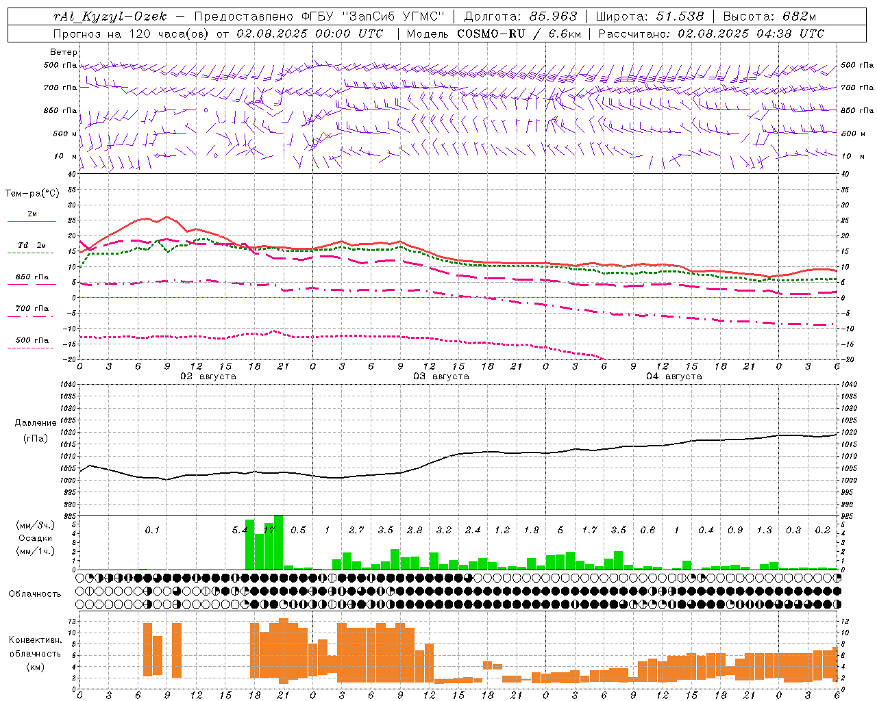Click the 2.8 precipitation value
The height and width of the screenshot is (701, 877).
click(415, 530)
